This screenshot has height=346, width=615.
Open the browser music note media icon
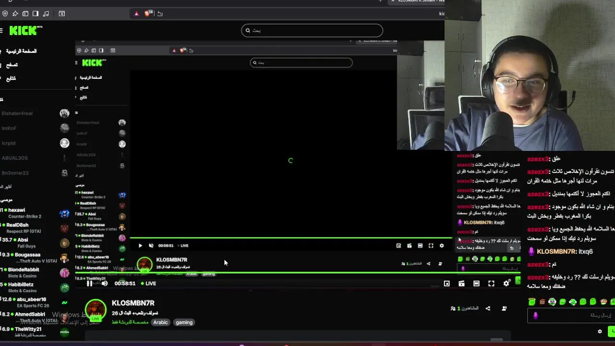(x=46, y=13)
